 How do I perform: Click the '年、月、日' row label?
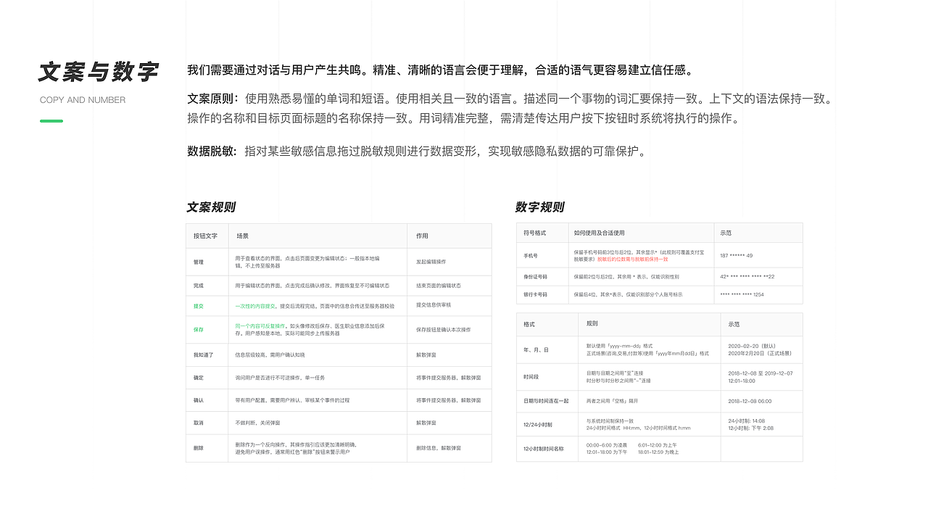(536, 349)
